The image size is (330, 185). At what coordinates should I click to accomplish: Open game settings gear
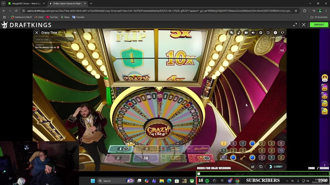[x=261, y=33]
